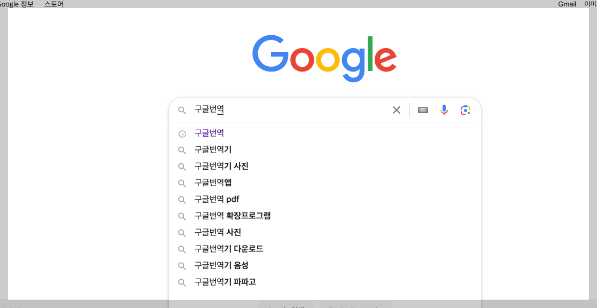Image resolution: width=597 pixels, height=308 pixels.
Task: Click the I'm Feeling Lucky button
Action: click(354, 306)
